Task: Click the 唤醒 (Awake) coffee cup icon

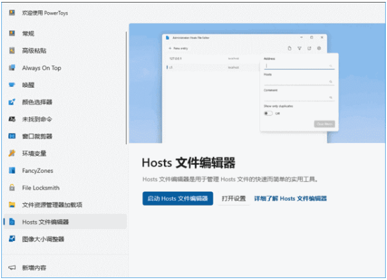Action: point(12,85)
